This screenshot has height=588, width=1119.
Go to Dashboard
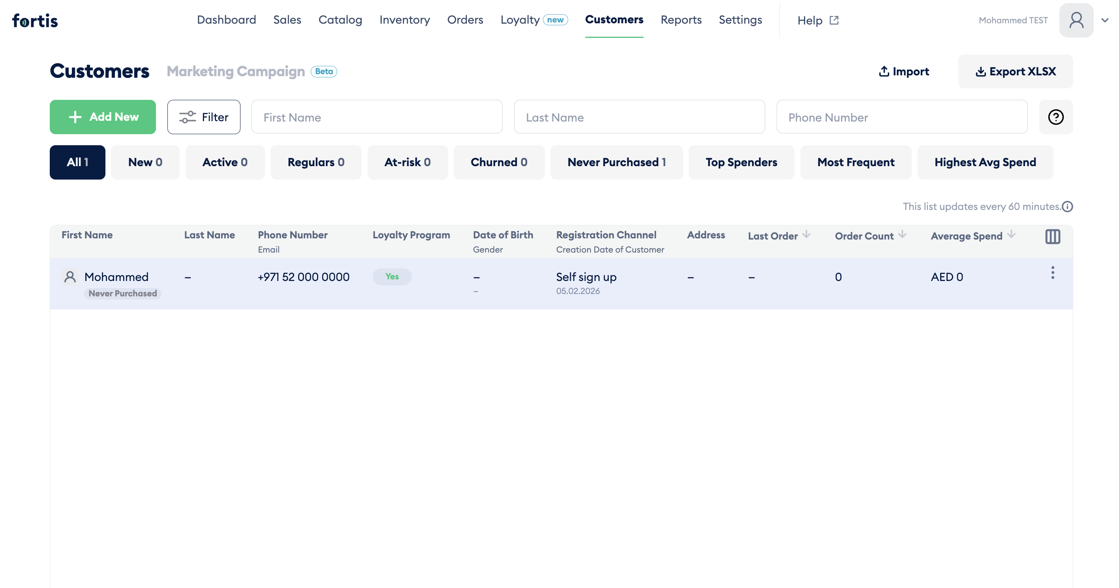point(226,20)
